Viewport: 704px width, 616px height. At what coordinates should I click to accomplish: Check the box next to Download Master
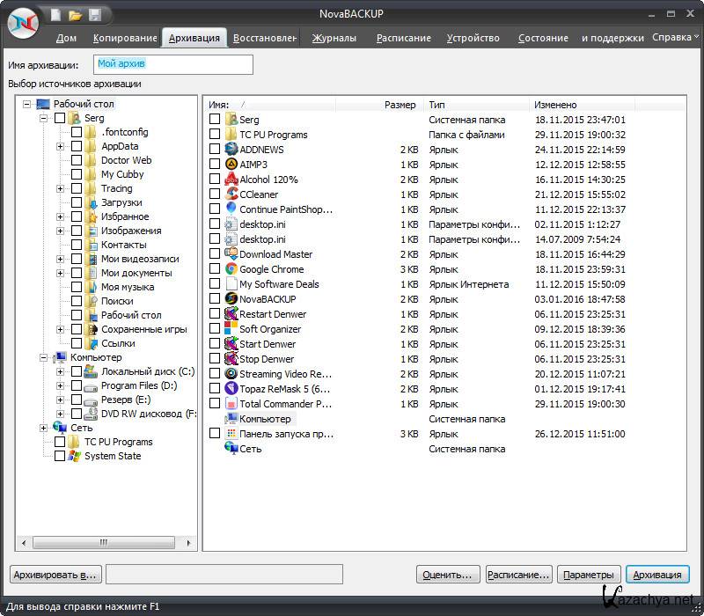click(215, 254)
